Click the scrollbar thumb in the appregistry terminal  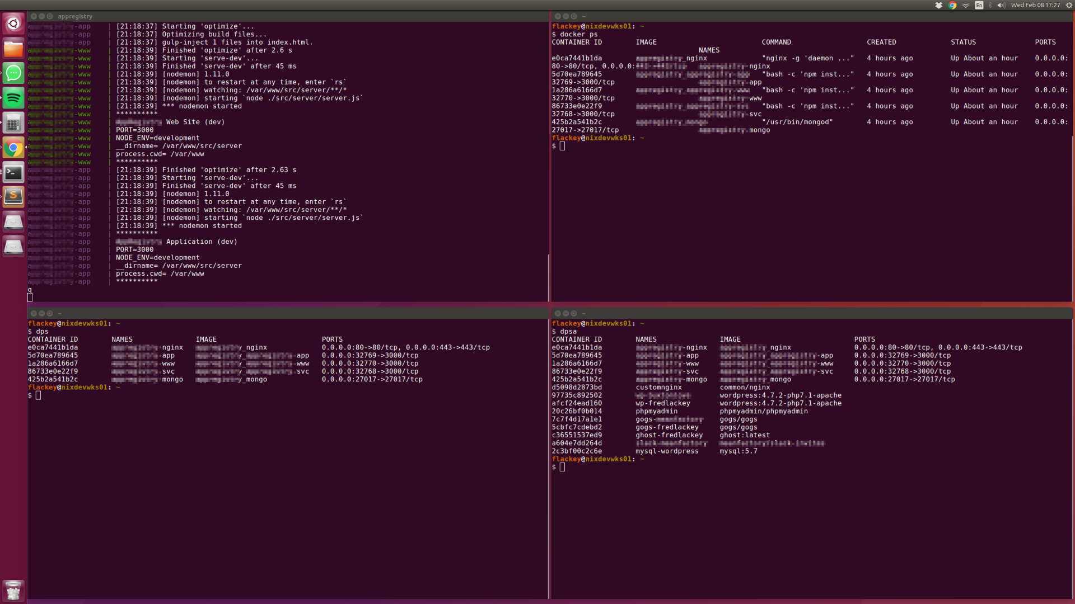pyautogui.click(x=548, y=278)
